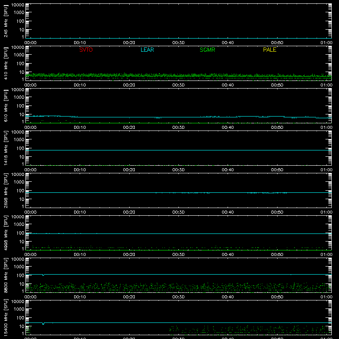339x339 pixels.
Task: Click the 00:40 tick under 4995 MHz plot
Action: [x=228, y=255]
